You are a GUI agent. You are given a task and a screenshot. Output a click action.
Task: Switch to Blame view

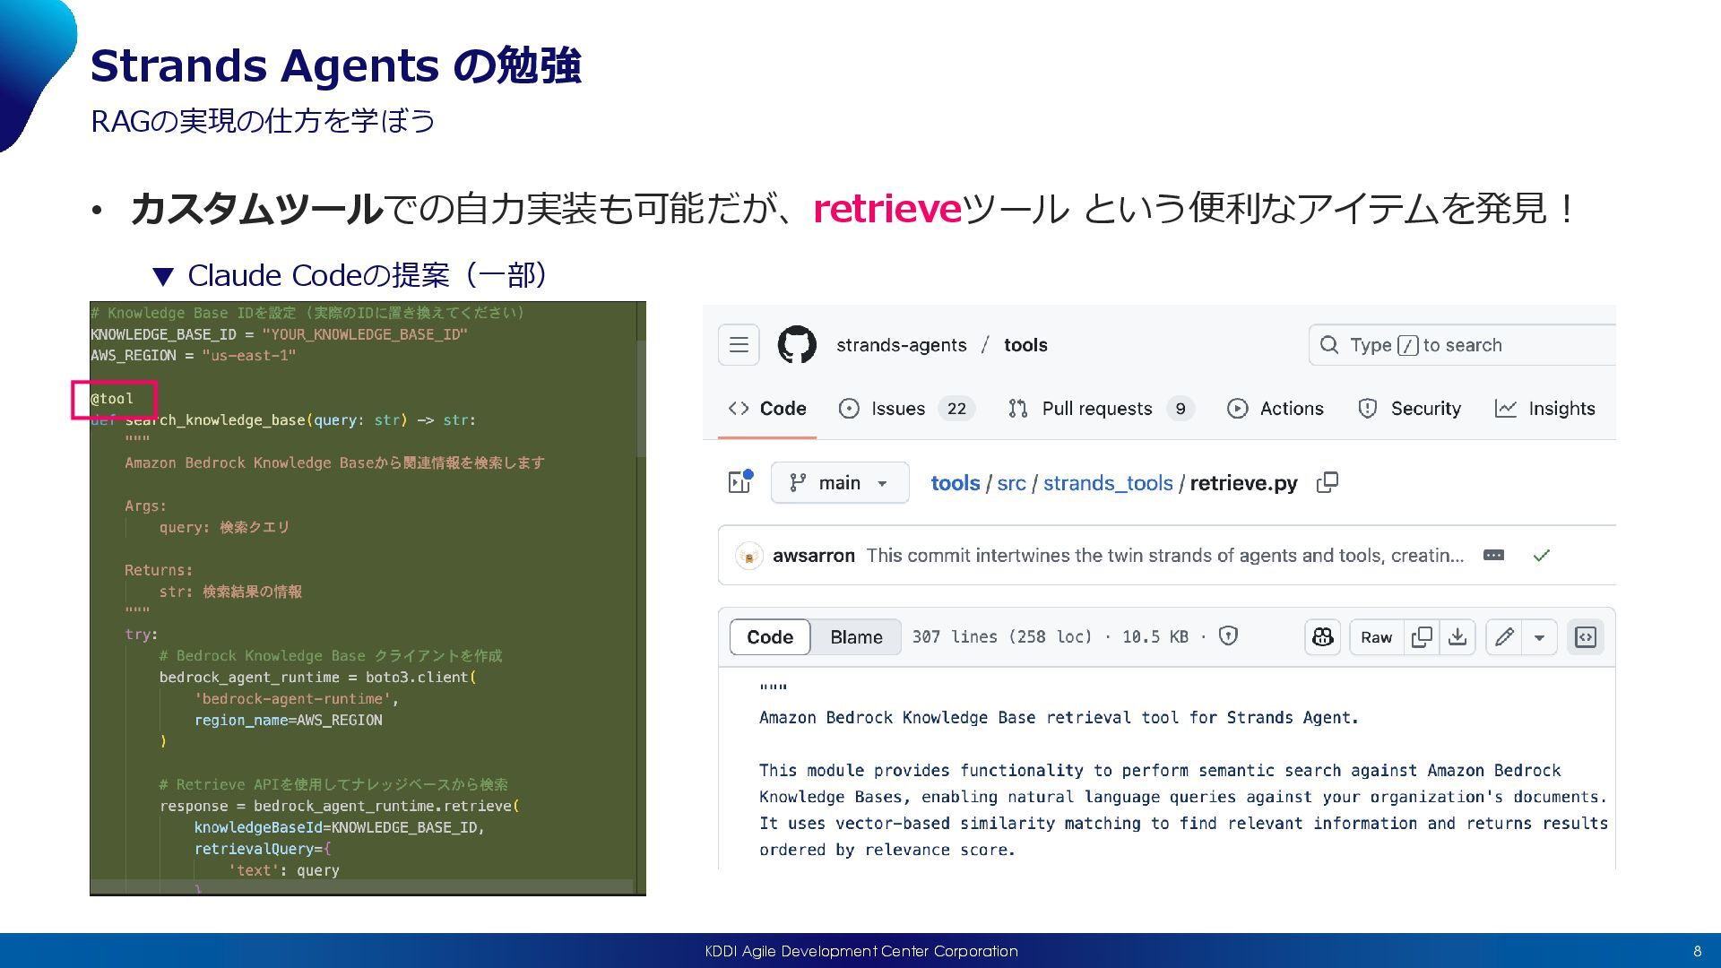coord(856,637)
